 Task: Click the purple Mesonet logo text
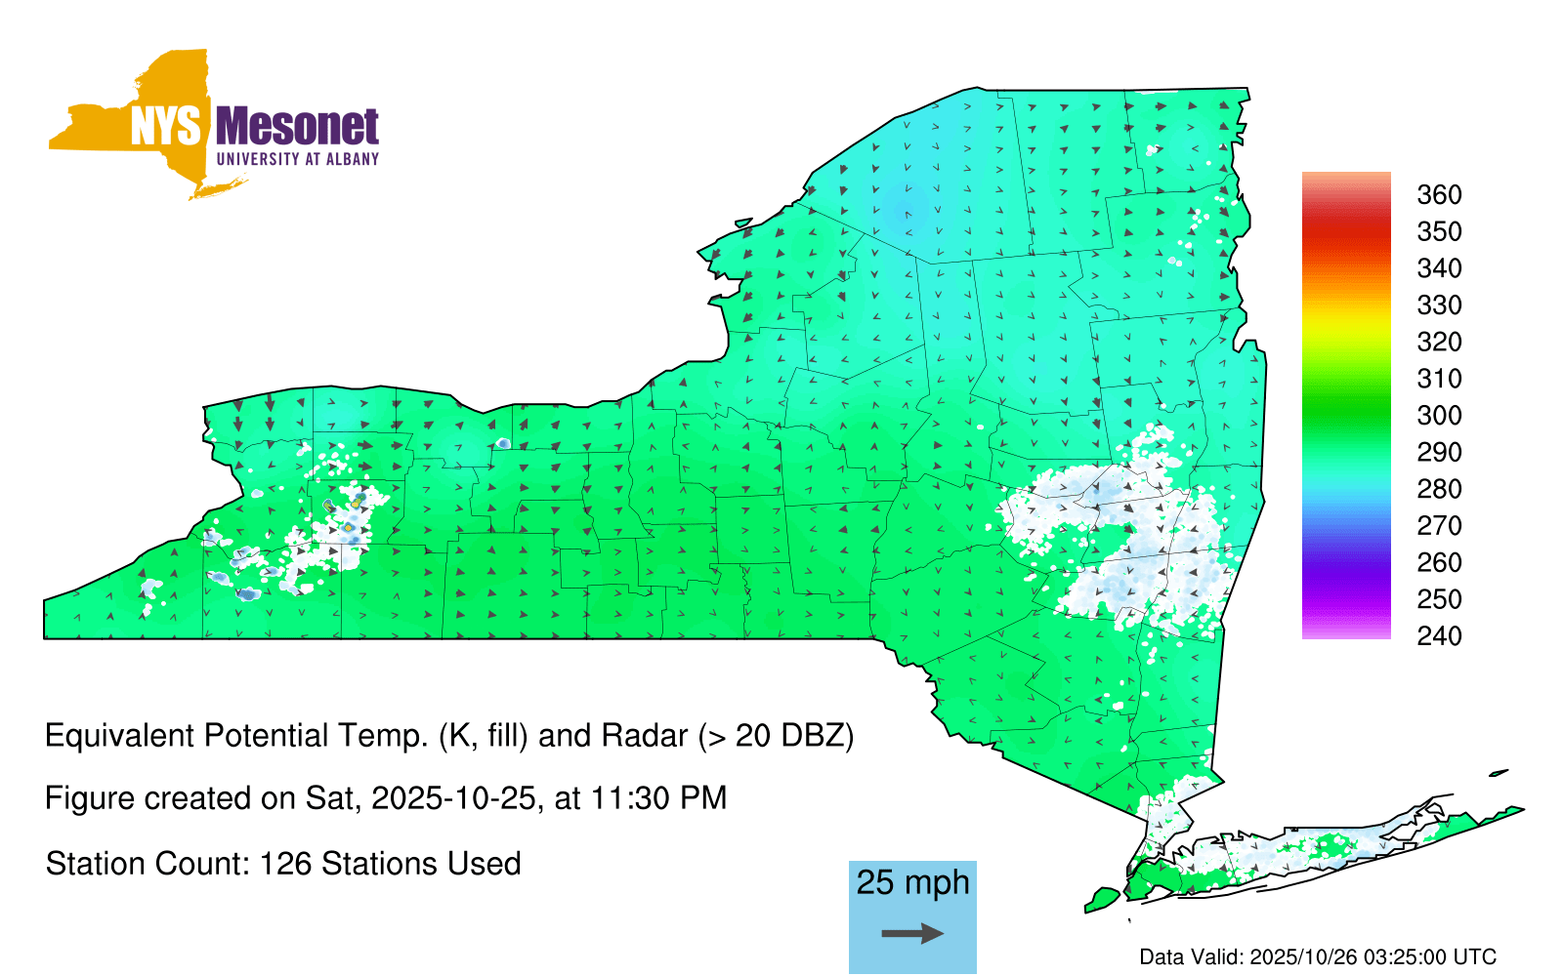[297, 127]
